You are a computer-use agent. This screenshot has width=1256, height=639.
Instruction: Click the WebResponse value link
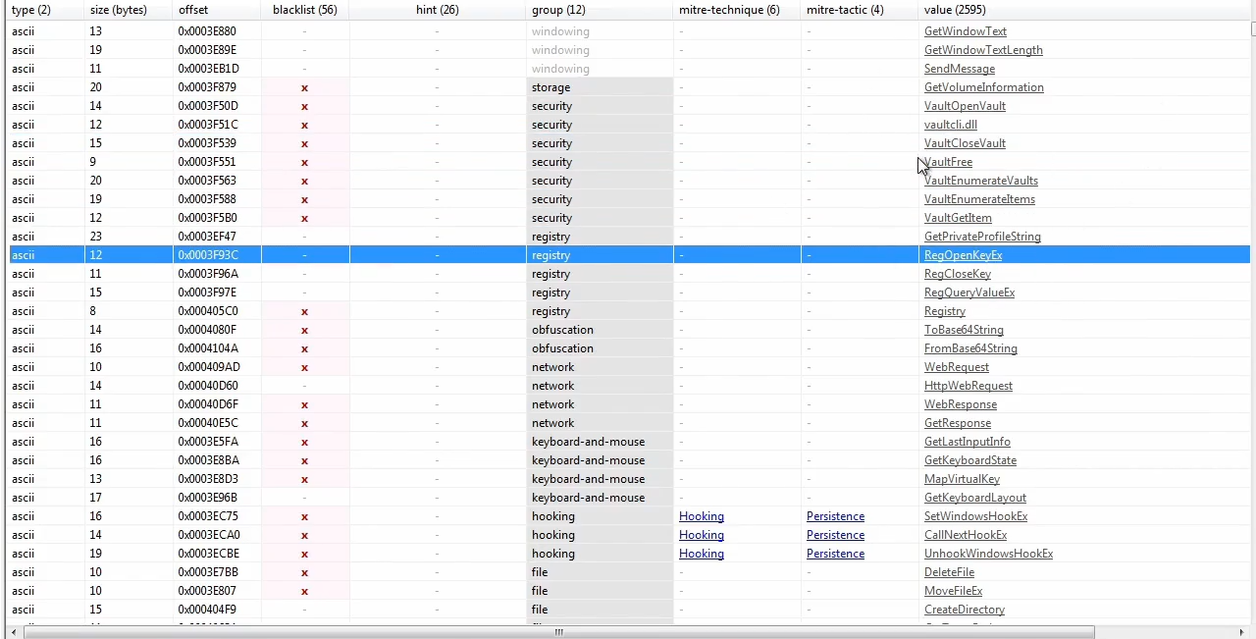coord(960,404)
